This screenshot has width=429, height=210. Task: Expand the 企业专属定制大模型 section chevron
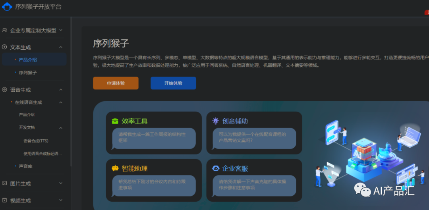(61, 30)
